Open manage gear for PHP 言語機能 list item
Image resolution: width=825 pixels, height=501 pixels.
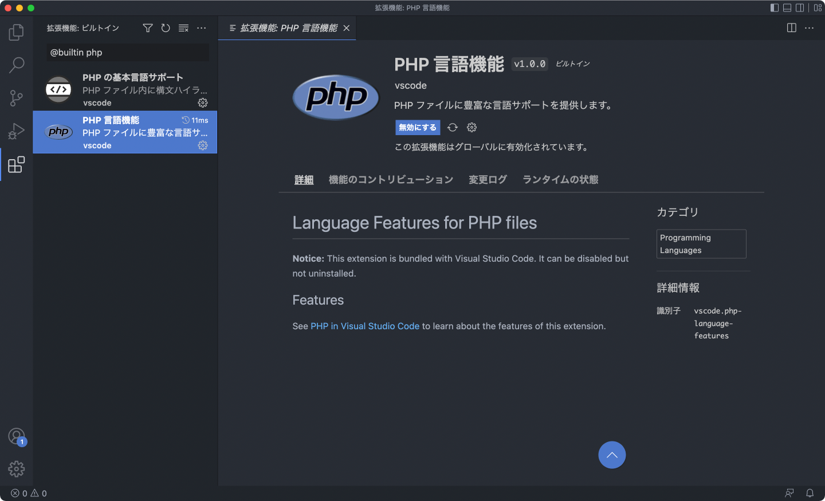[x=203, y=145]
